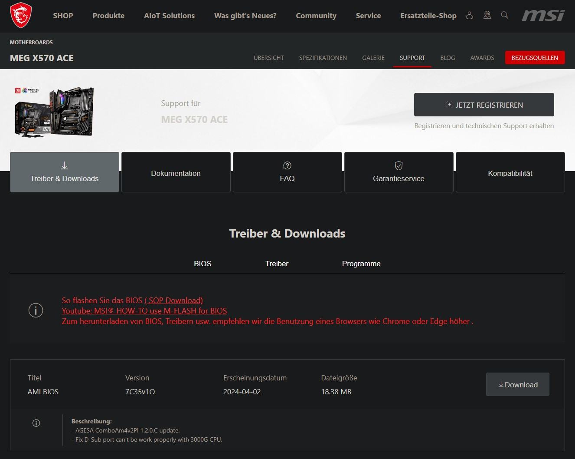Viewport: 575px width, 459px height.
Task: Click the info icon next to Beschreibung
Action: click(36, 423)
